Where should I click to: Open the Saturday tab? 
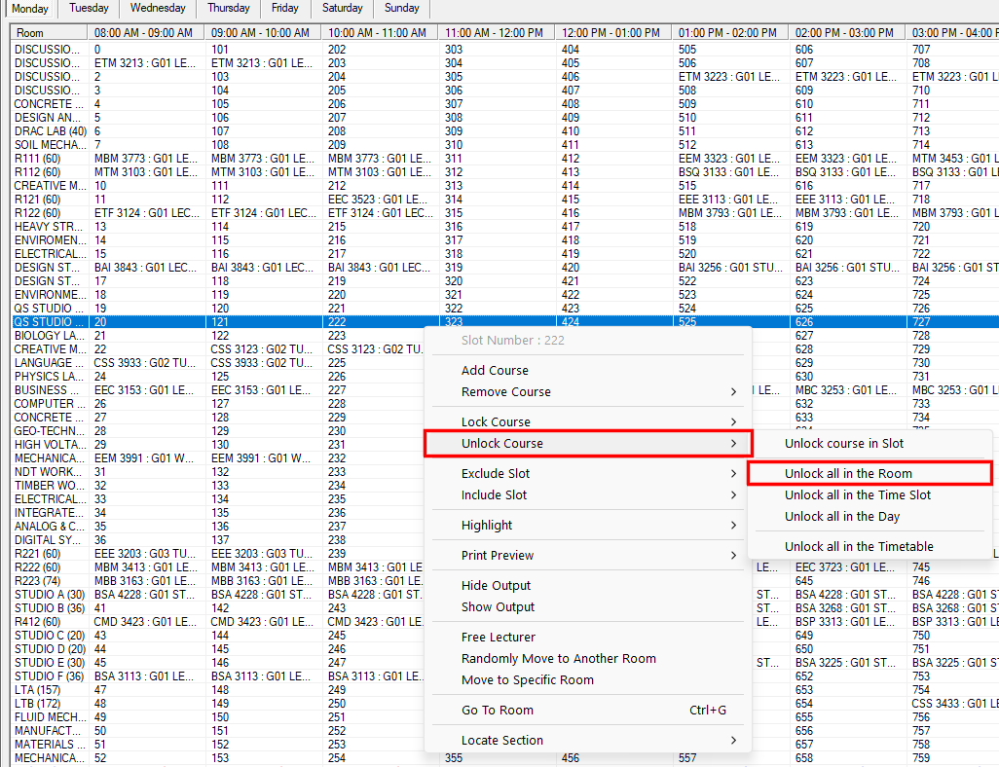342,9
